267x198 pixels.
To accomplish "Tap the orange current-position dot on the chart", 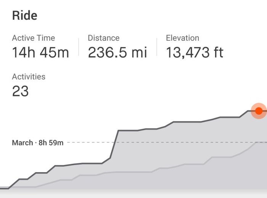I will (x=259, y=111).
